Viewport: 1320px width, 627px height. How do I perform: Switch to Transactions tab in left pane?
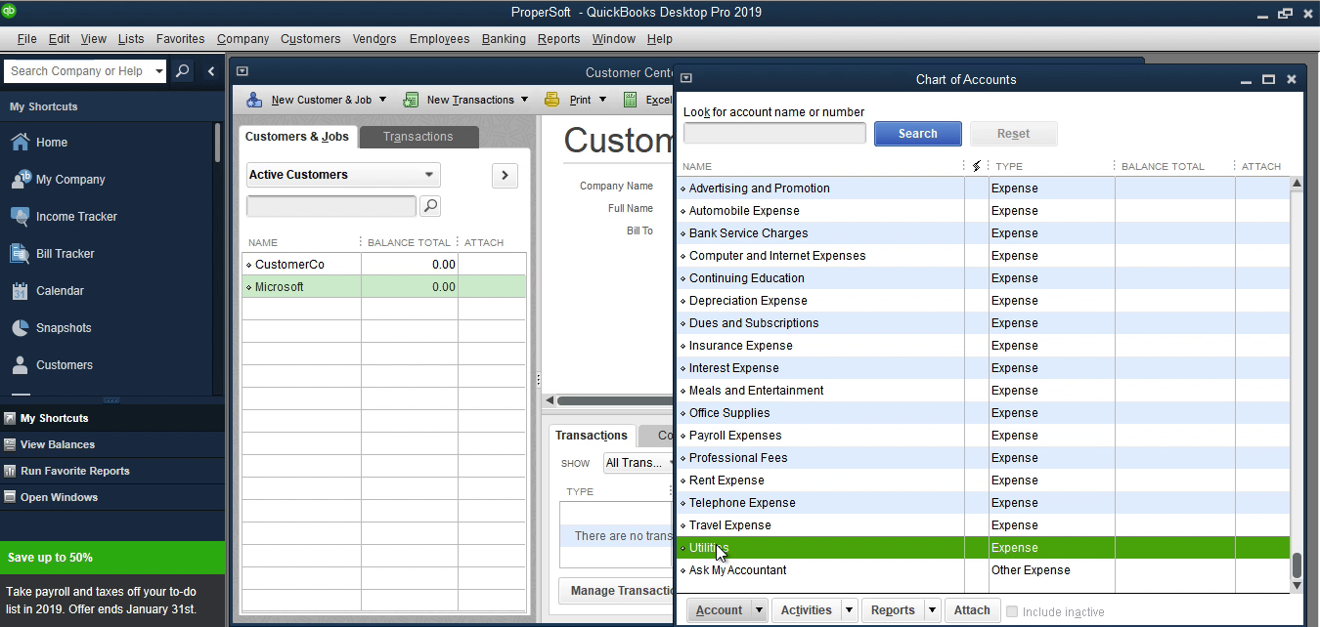click(418, 137)
